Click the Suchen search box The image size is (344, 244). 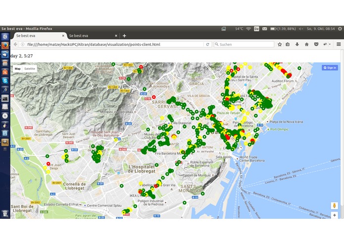click(244, 44)
